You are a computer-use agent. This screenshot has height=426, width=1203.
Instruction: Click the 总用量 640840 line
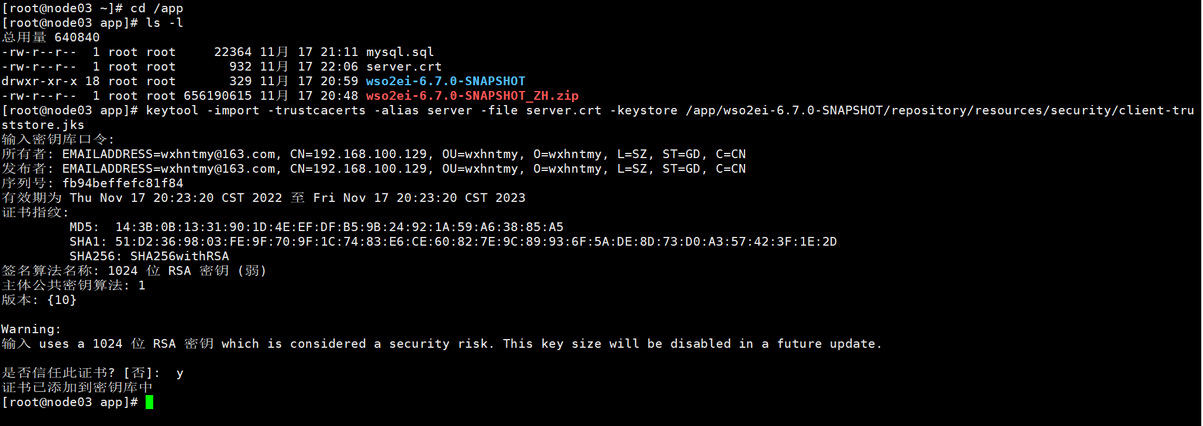(x=51, y=37)
